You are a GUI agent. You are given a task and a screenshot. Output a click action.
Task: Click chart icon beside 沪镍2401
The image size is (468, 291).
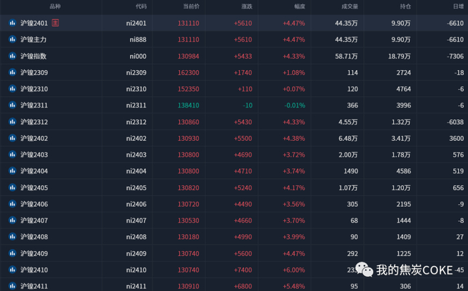point(12,23)
